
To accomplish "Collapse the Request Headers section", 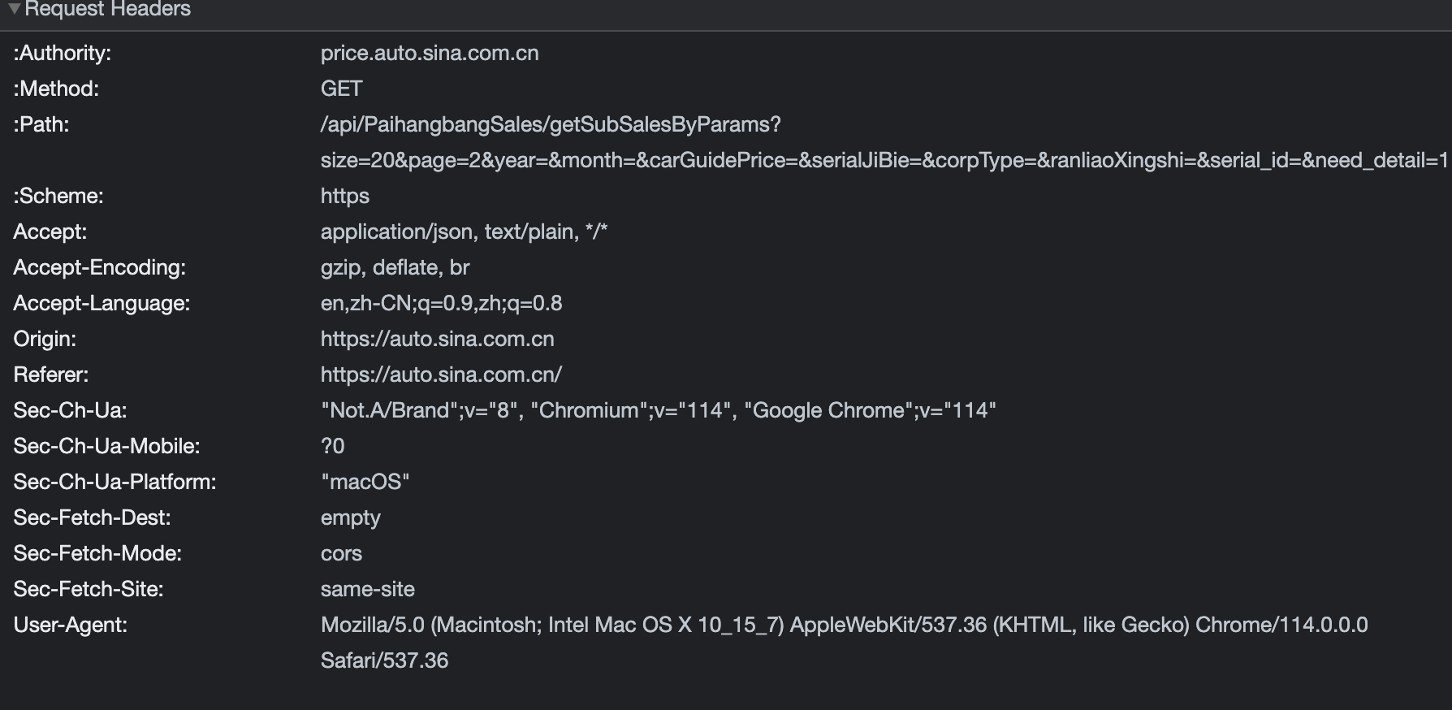I will [x=14, y=8].
